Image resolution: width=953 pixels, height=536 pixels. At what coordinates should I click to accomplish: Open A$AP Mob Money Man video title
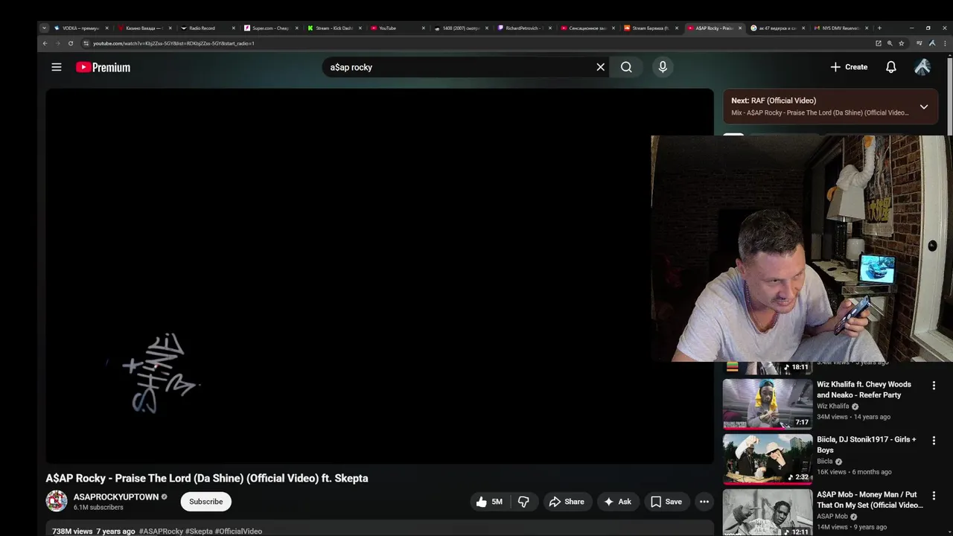pos(870,500)
